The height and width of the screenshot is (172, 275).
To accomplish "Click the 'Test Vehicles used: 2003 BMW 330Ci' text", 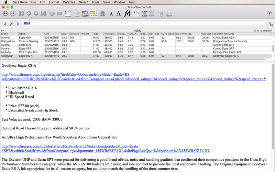I will click(x=32, y=119).
